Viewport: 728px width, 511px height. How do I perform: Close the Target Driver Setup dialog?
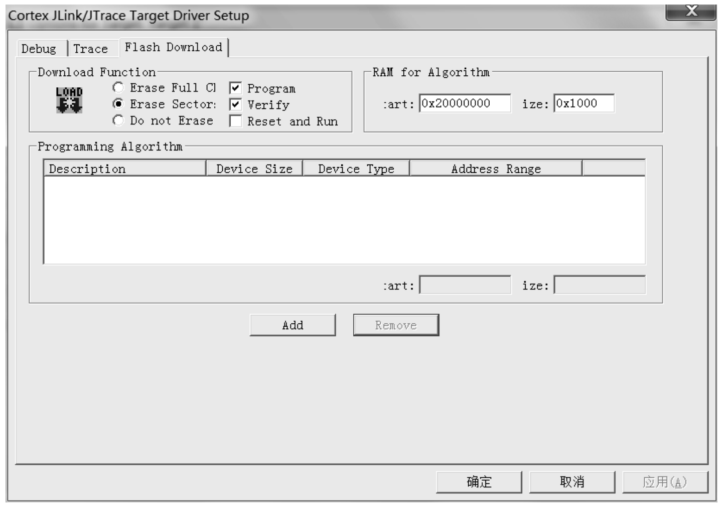[691, 11]
